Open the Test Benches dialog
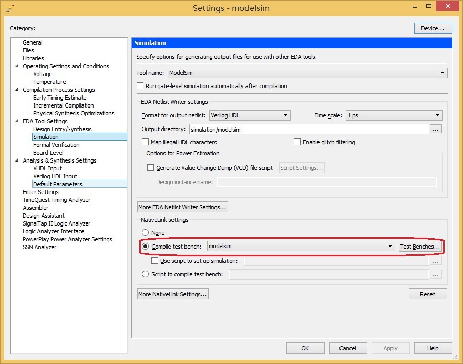This screenshot has width=463, height=364. click(419, 247)
